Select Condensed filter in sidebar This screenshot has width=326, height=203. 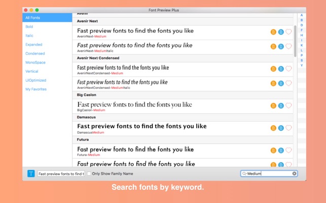pyautogui.click(x=35, y=54)
